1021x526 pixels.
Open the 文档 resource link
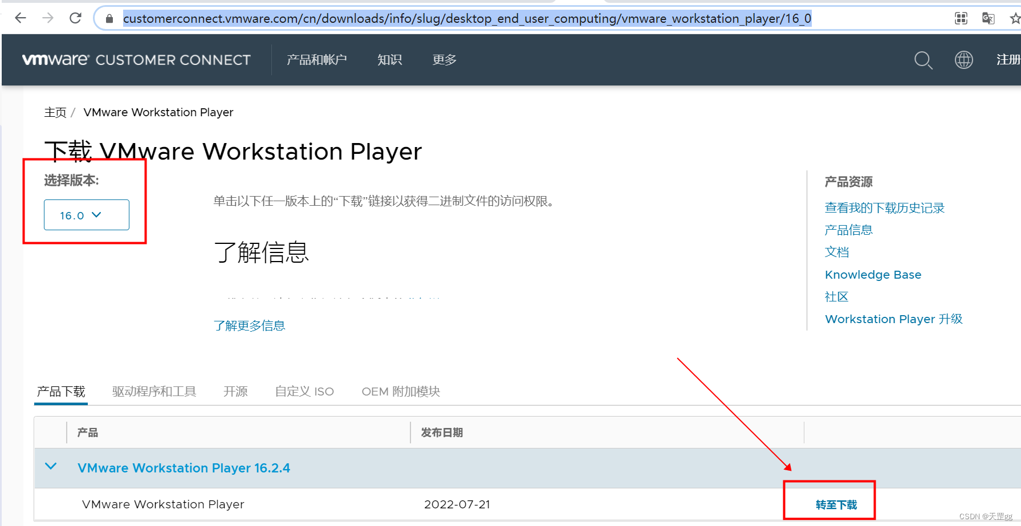837,252
